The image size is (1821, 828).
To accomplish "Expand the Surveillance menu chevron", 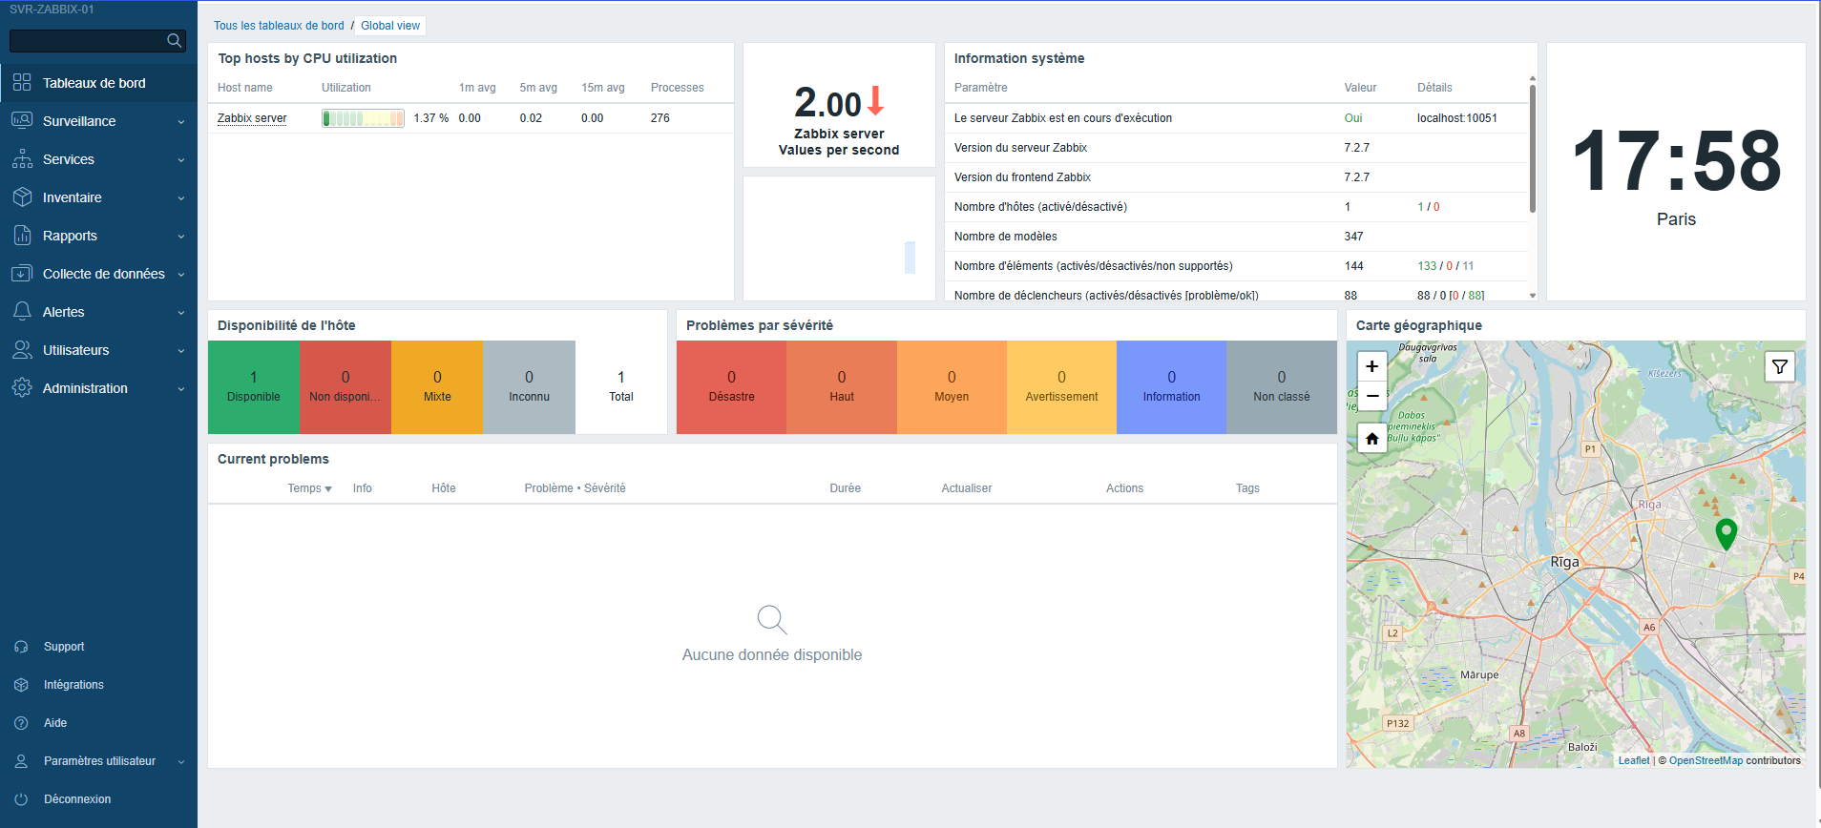I will [x=181, y=122].
